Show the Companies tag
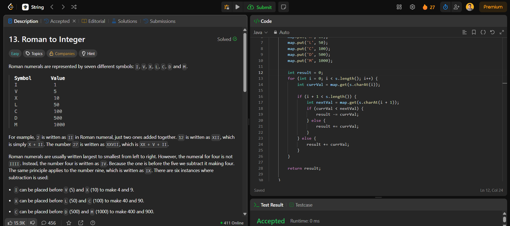The image size is (510, 226). tap(62, 54)
